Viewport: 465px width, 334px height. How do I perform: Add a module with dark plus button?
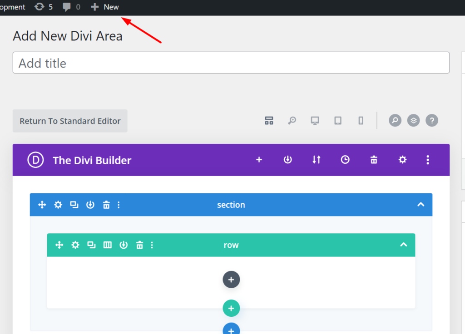(x=231, y=280)
